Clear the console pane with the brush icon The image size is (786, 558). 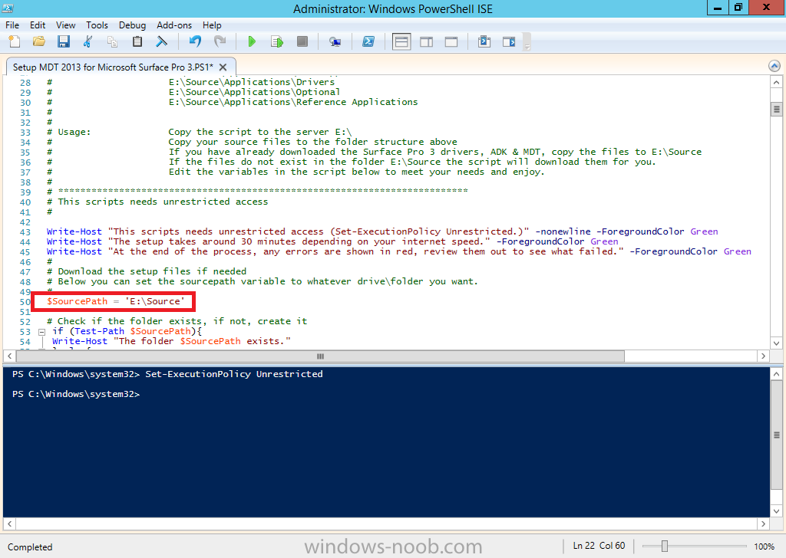[161, 41]
